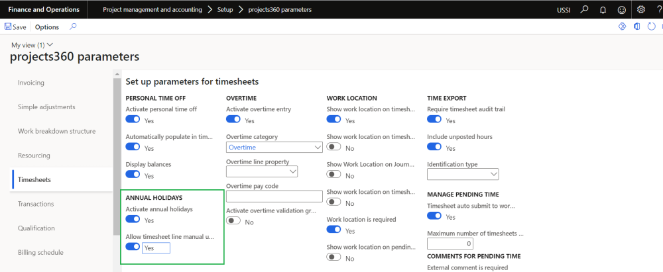Screen dimensions: 663x272
Task: Toggle Activate personal time off
Action: 133,120
